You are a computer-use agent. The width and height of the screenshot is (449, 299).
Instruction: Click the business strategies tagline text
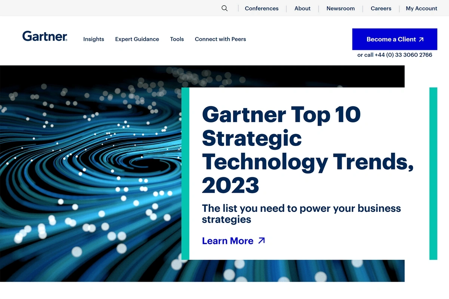point(301,214)
